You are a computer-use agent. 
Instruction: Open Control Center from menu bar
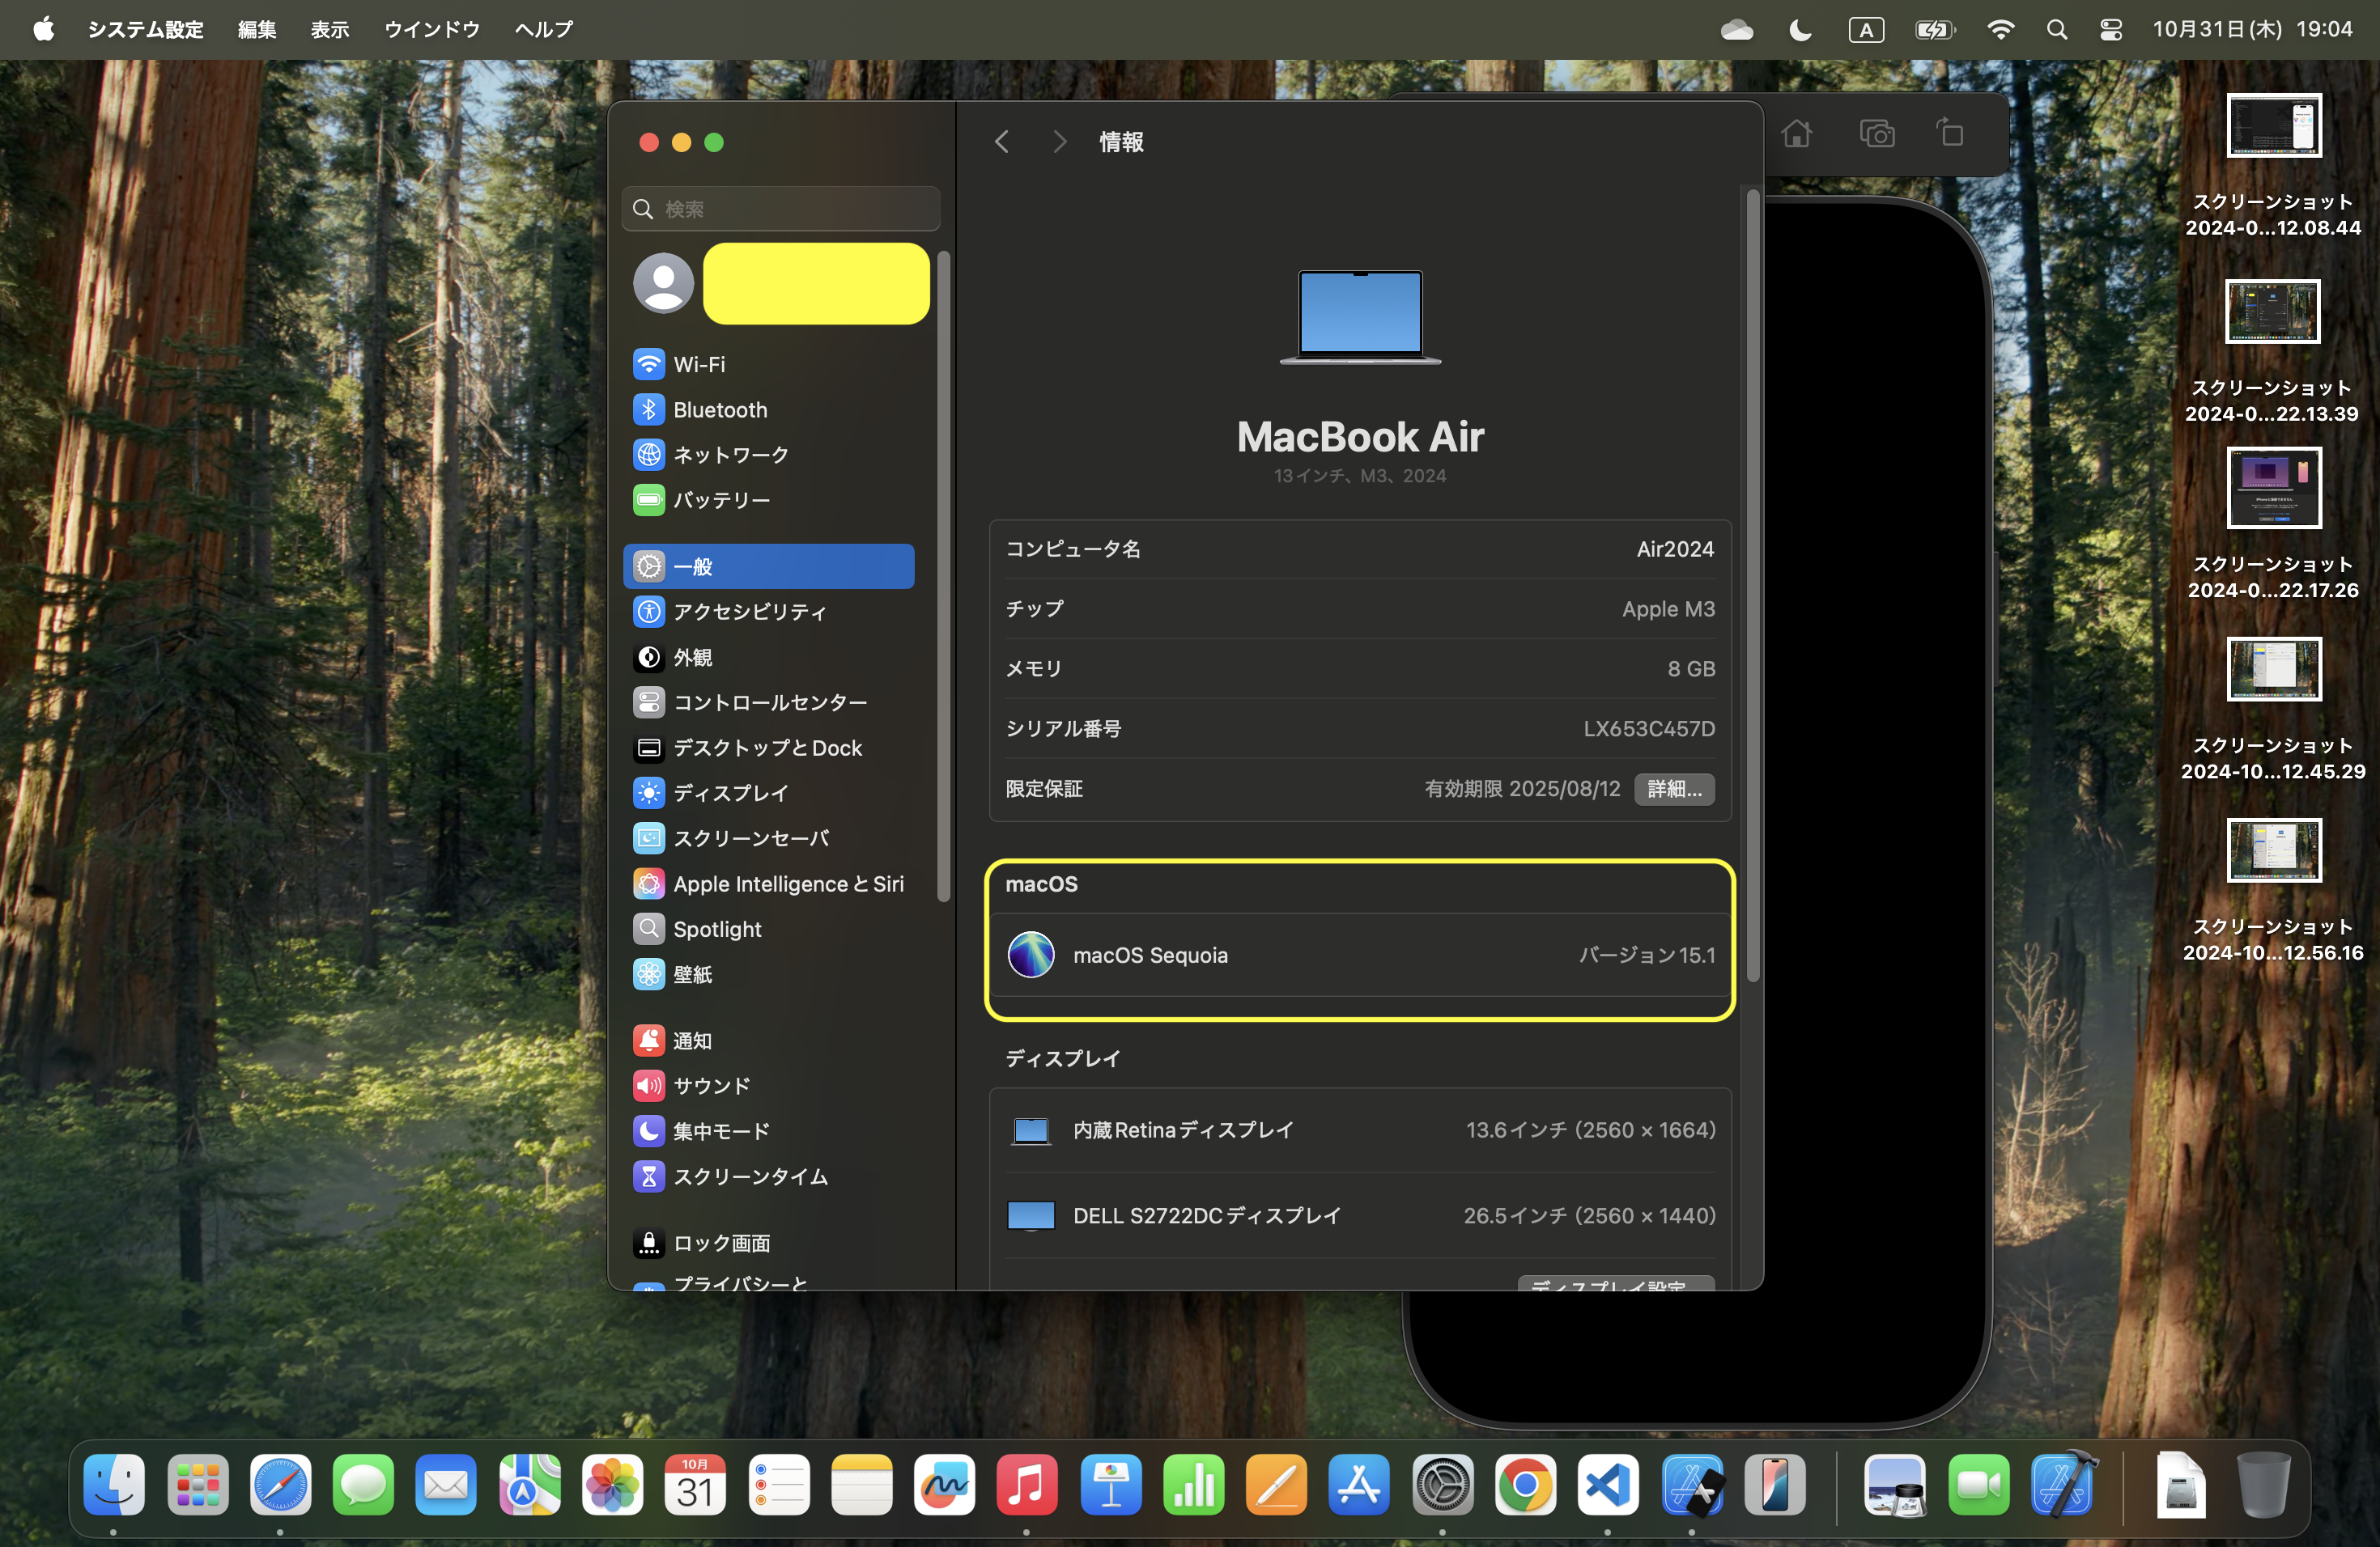2111,30
